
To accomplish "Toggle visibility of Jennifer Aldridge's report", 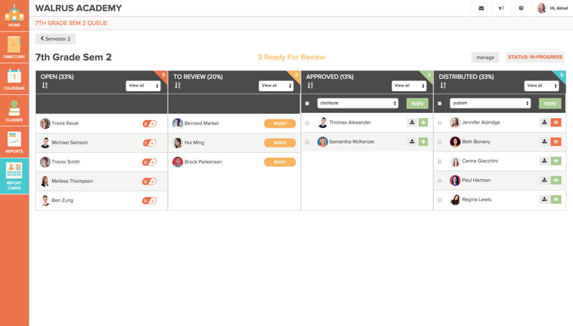I will (556, 122).
